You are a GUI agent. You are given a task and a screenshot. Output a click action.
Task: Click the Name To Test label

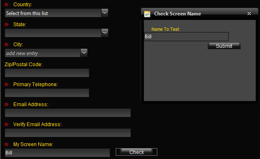(x=166, y=29)
